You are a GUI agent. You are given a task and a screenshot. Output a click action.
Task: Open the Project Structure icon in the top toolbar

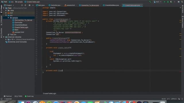pyautogui.click(x=179, y=2)
